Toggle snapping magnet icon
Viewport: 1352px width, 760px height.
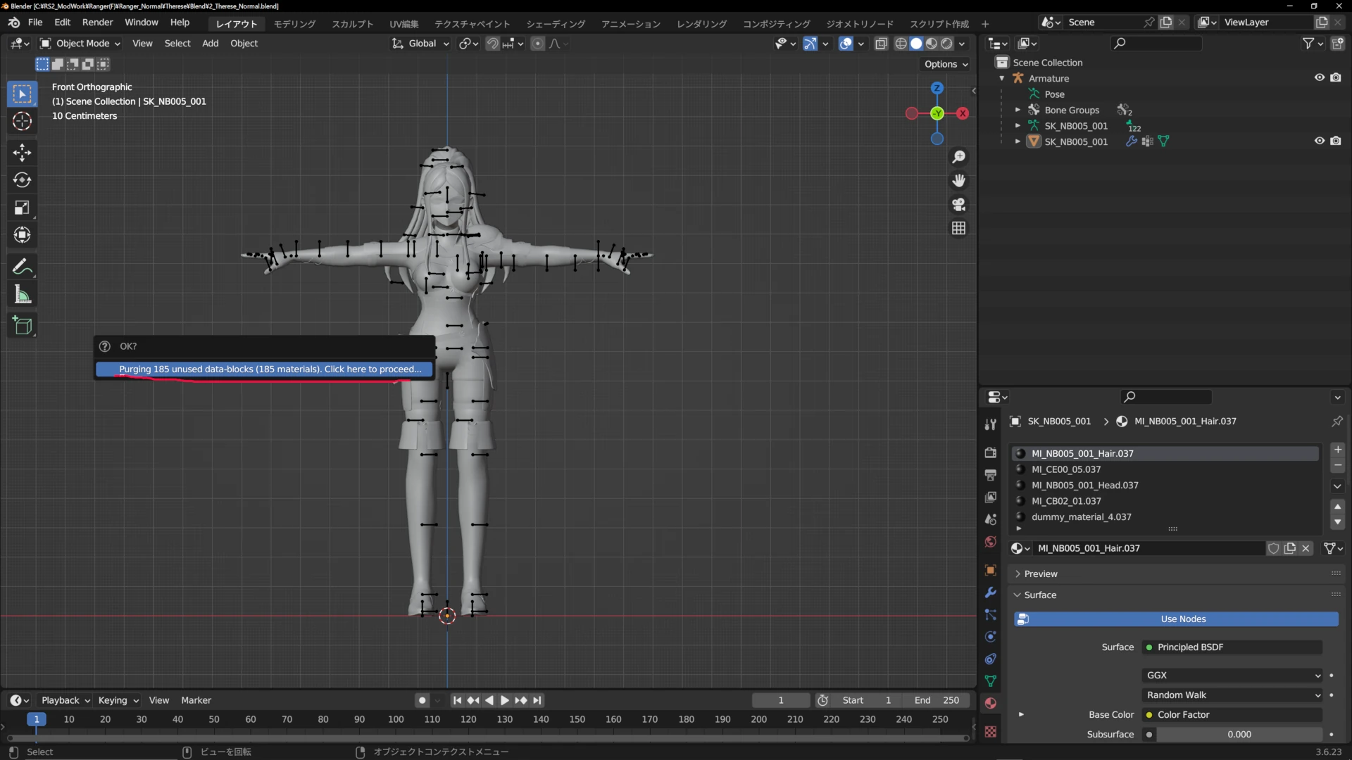click(493, 44)
